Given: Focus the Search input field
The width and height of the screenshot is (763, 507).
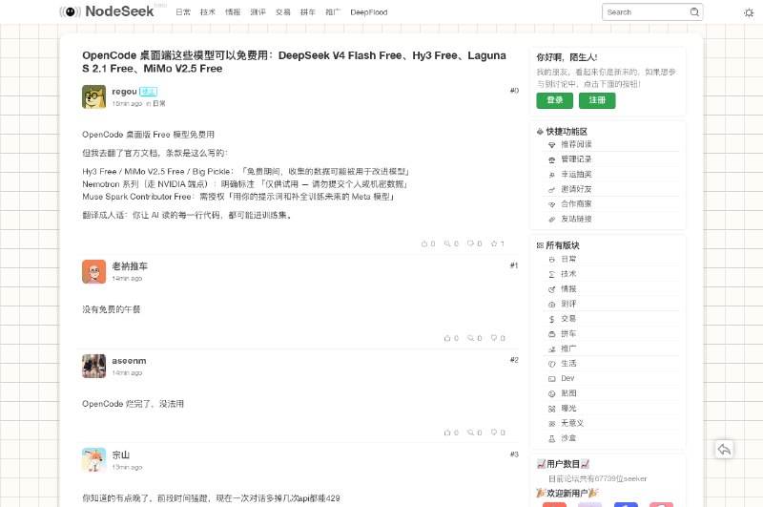Looking at the screenshot, I should (x=647, y=12).
